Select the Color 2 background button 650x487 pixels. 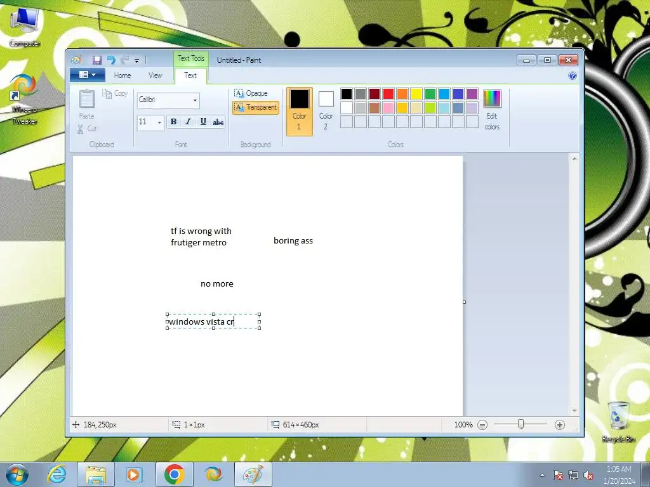(x=326, y=112)
